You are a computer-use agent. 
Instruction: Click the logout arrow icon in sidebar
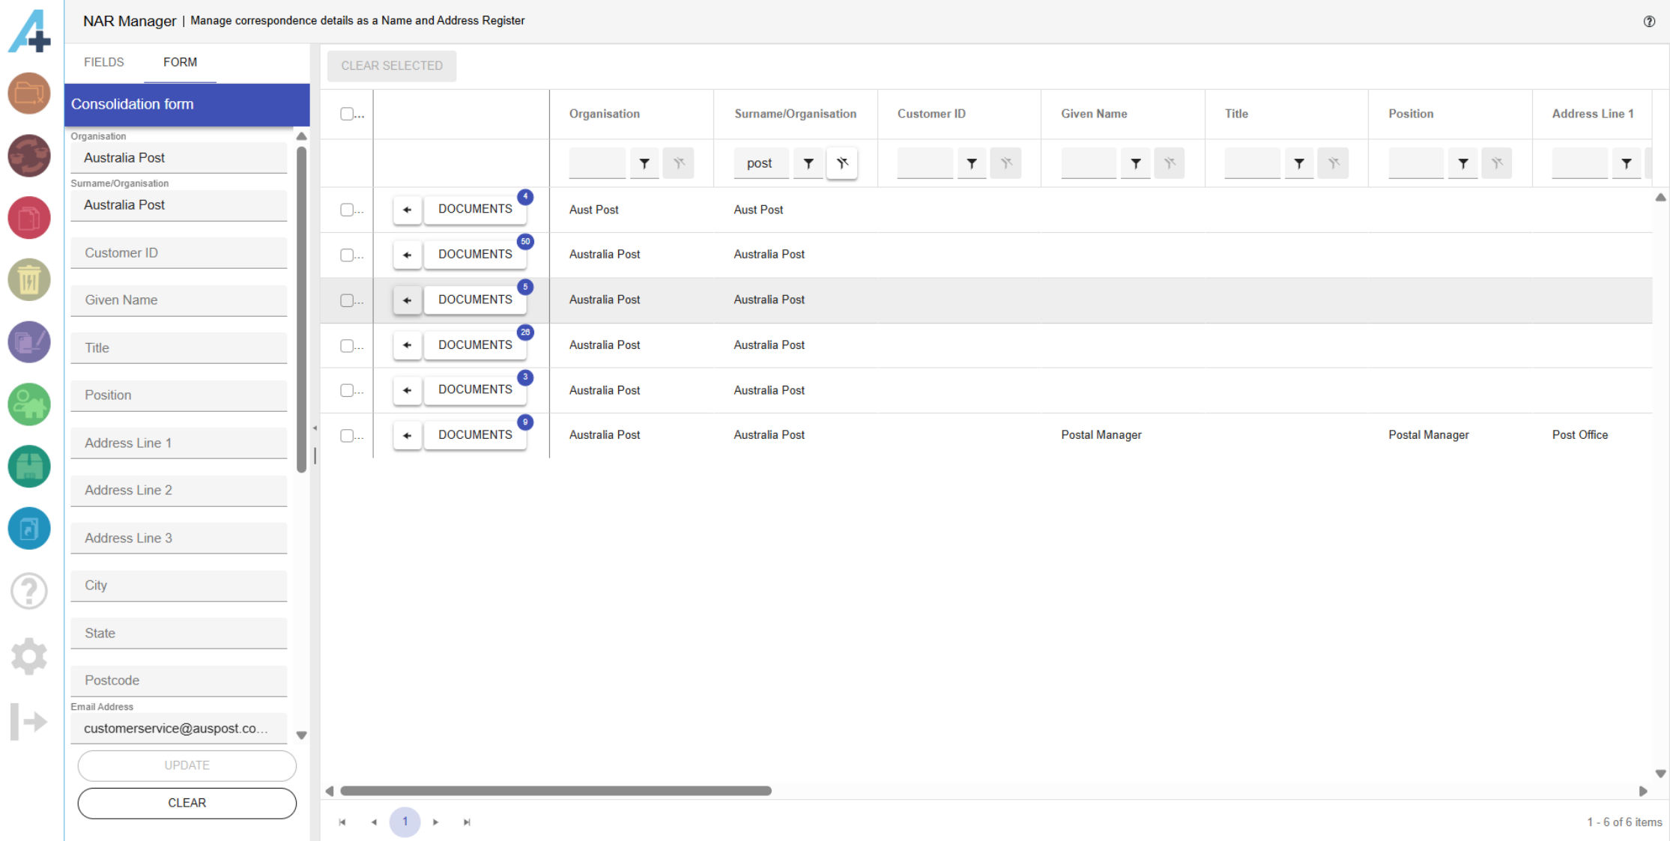click(29, 721)
